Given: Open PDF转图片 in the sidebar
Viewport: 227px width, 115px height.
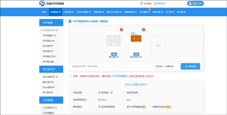Looking at the screenshot, I should pos(48,36).
